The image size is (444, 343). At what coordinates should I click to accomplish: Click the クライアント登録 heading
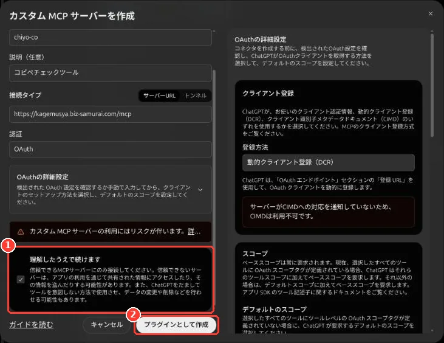tap(268, 93)
